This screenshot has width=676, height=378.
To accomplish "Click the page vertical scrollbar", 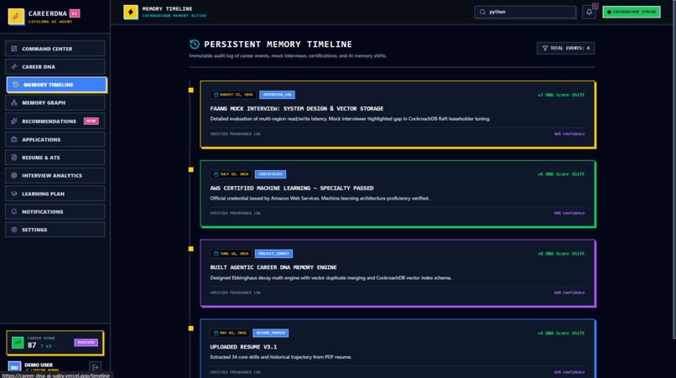I will 673,168.
